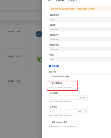The image size is (111, 138).
Task: Click the 核心数 unit label
Action: coord(82,97)
